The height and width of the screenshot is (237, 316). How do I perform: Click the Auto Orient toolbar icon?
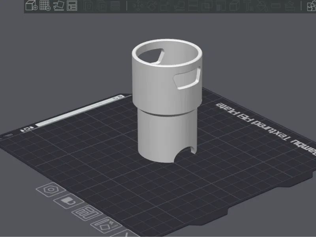[x=58, y=6]
